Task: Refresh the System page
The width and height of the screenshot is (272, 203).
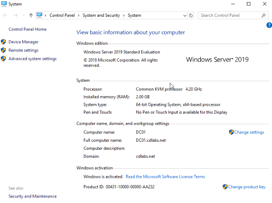Action: pos(191,16)
